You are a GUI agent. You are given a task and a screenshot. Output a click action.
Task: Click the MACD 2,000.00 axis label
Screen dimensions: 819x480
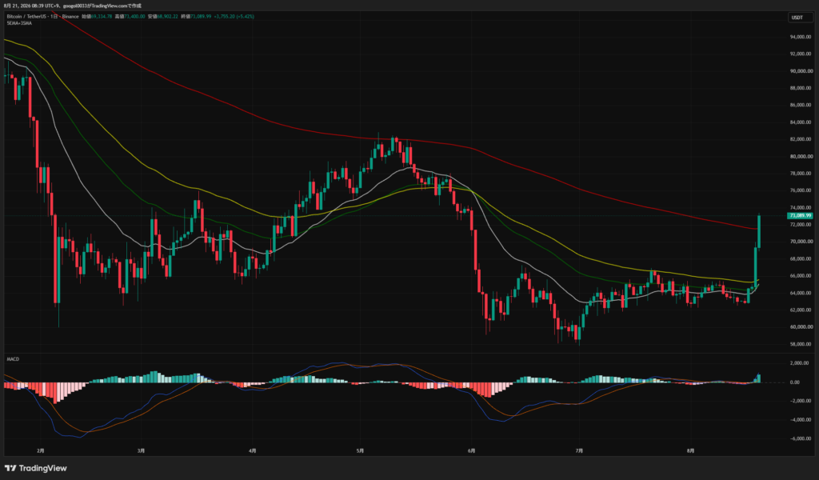click(x=801, y=363)
